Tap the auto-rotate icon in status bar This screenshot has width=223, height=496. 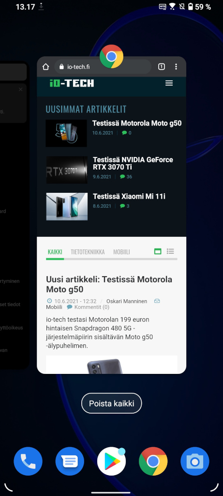click(x=163, y=6)
